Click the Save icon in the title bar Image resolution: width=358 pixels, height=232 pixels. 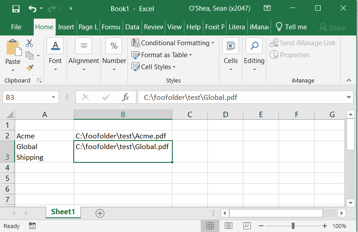16,9
